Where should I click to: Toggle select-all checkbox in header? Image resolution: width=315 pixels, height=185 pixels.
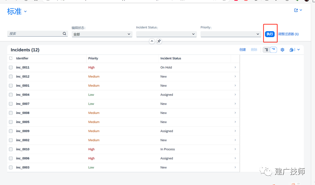click(11, 58)
